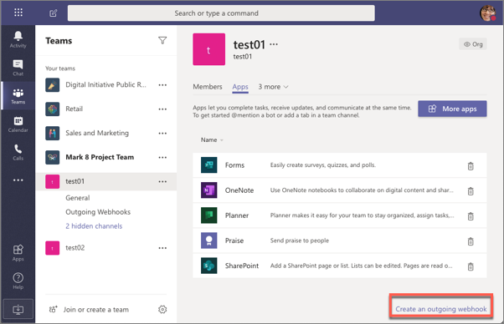The height and width of the screenshot is (324, 504).
Task: Open more options for Mark 8 Project Team
Action: pos(162,157)
